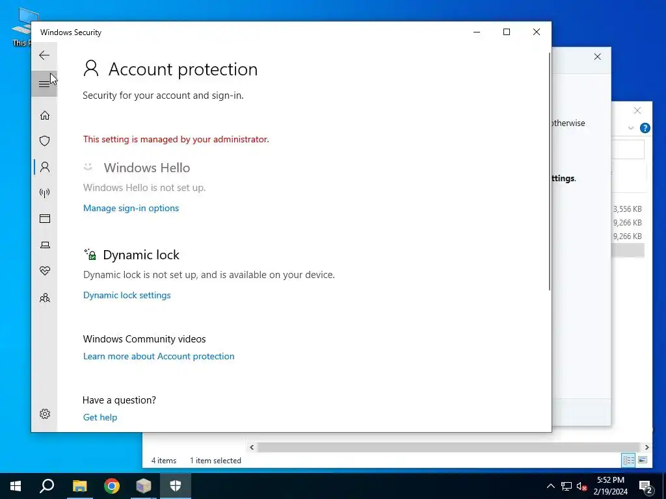Click the 1 item selected status text

[215, 461]
